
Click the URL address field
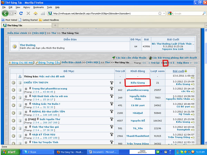pos(105,13)
